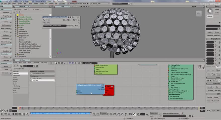The height and width of the screenshot is (120, 221).
Task: Click the Select arrow tool icon
Action: [209, 11]
